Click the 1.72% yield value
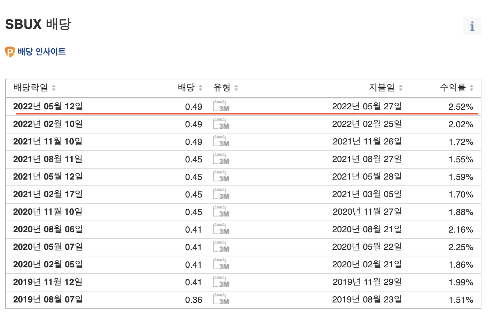488x316 pixels. pos(461,142)
